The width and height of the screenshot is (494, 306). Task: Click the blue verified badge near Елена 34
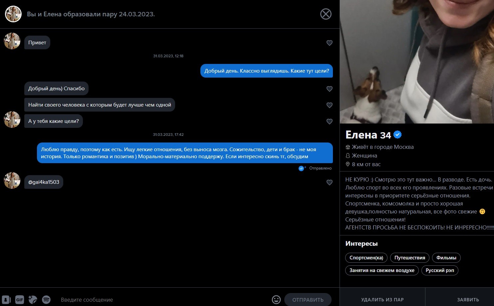click(397, 135)
